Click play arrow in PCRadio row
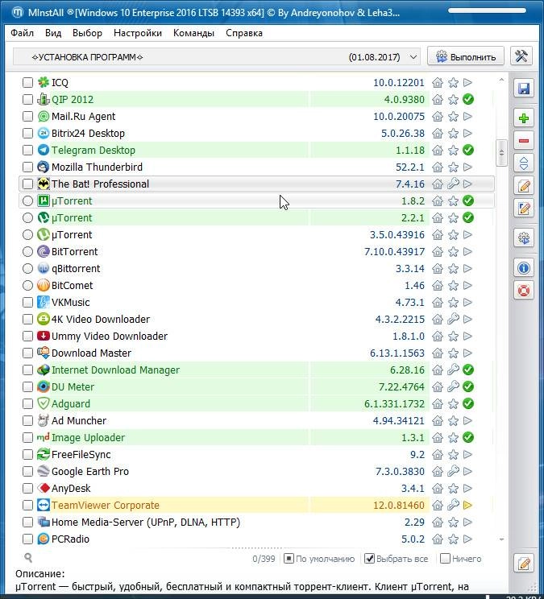Screen dimensions: 544x599 click(467, 539)
